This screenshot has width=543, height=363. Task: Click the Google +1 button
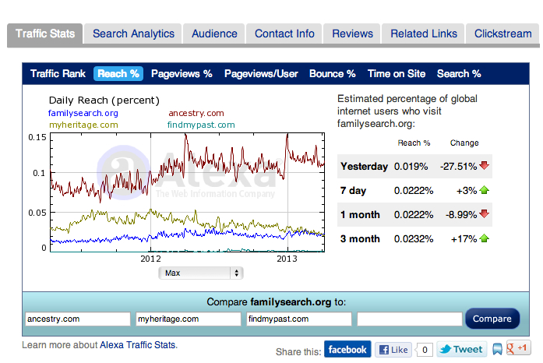click(518, 348)
